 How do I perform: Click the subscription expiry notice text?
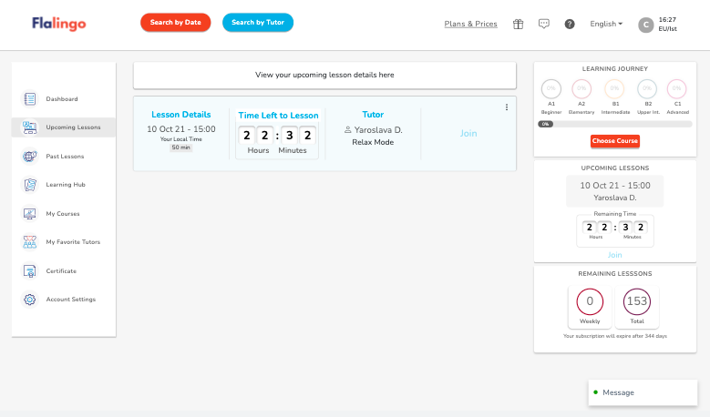pyautogui.click(x=615, y=336)
